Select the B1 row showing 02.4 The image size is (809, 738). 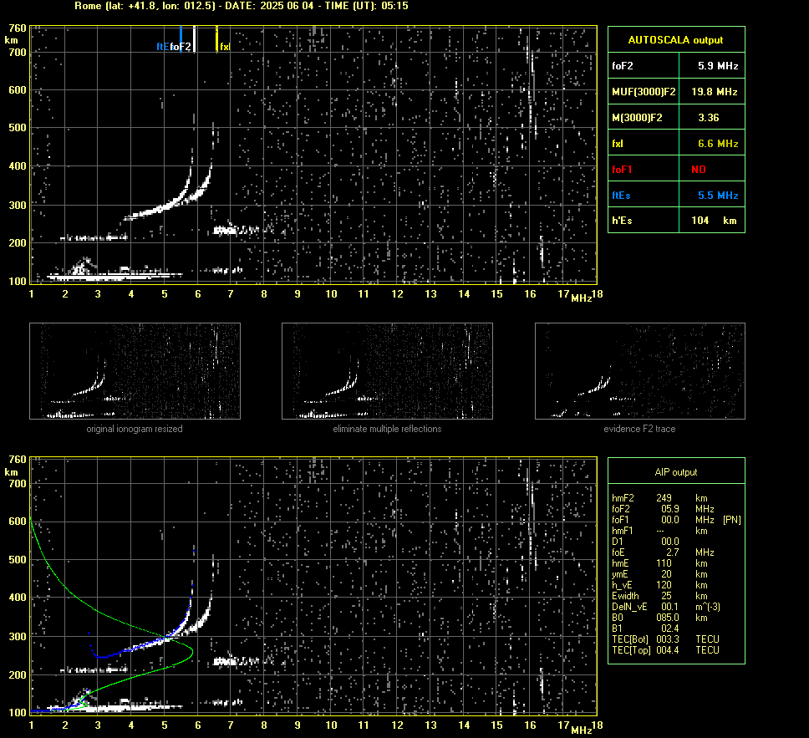pos(645,628)
